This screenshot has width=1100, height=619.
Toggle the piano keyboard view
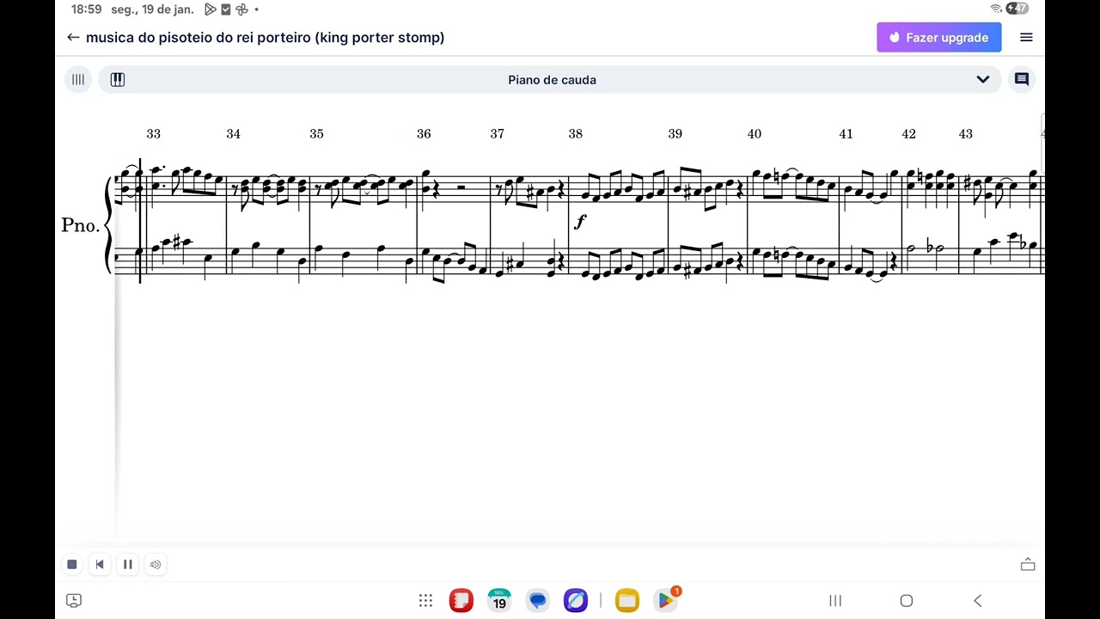[118, 80]
